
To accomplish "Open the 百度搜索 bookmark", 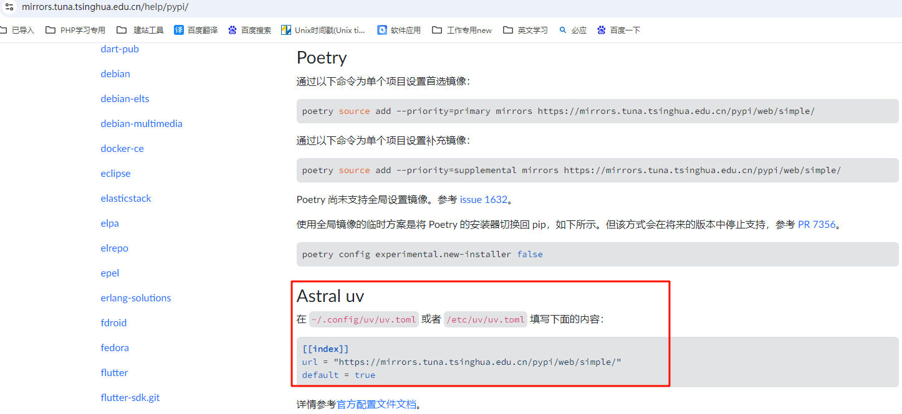I will tap(250, 30).
